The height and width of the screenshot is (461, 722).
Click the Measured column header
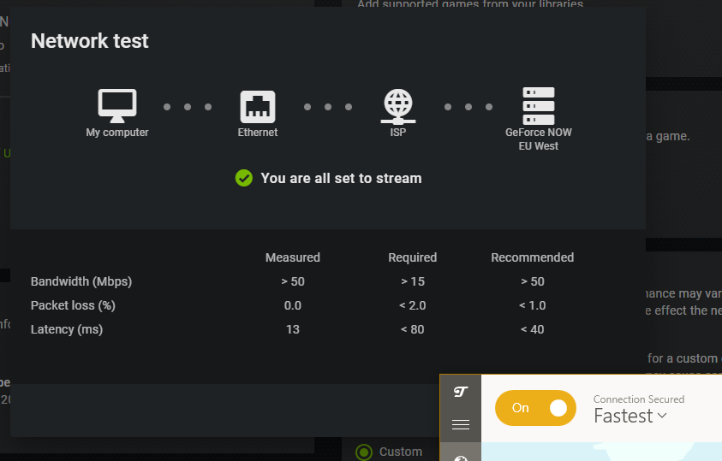pos(293,257)
